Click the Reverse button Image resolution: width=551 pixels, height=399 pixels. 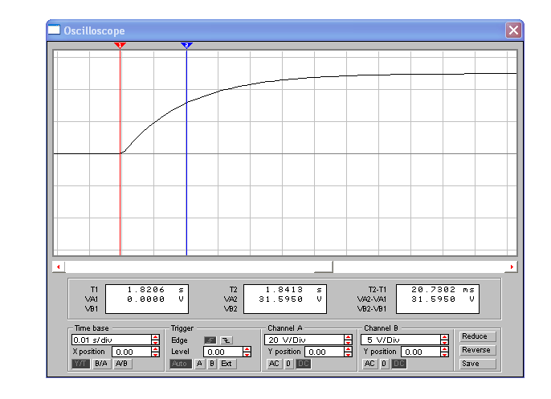point(478,350)
